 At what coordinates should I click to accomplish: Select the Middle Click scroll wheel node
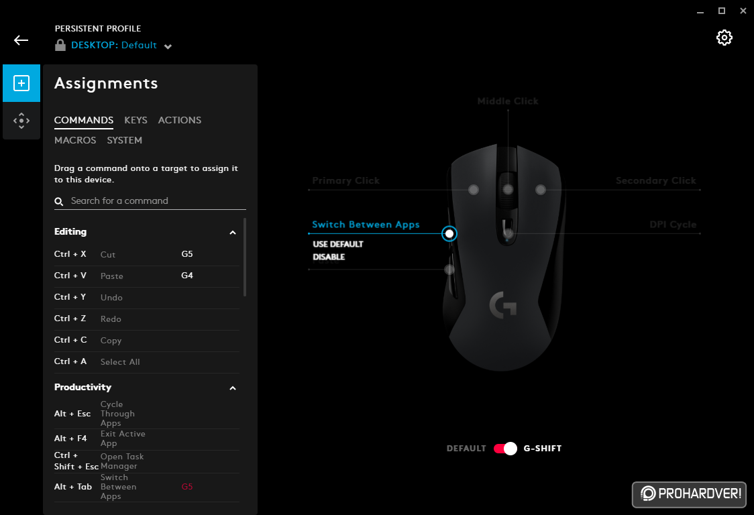(x=508, y=190)
